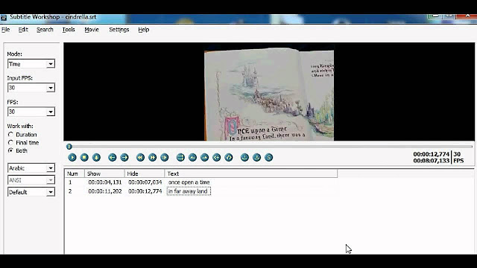Click hide time 00:00:12,774 in row 2
Viewport: 477px width, 268px height.
(145, 191)
